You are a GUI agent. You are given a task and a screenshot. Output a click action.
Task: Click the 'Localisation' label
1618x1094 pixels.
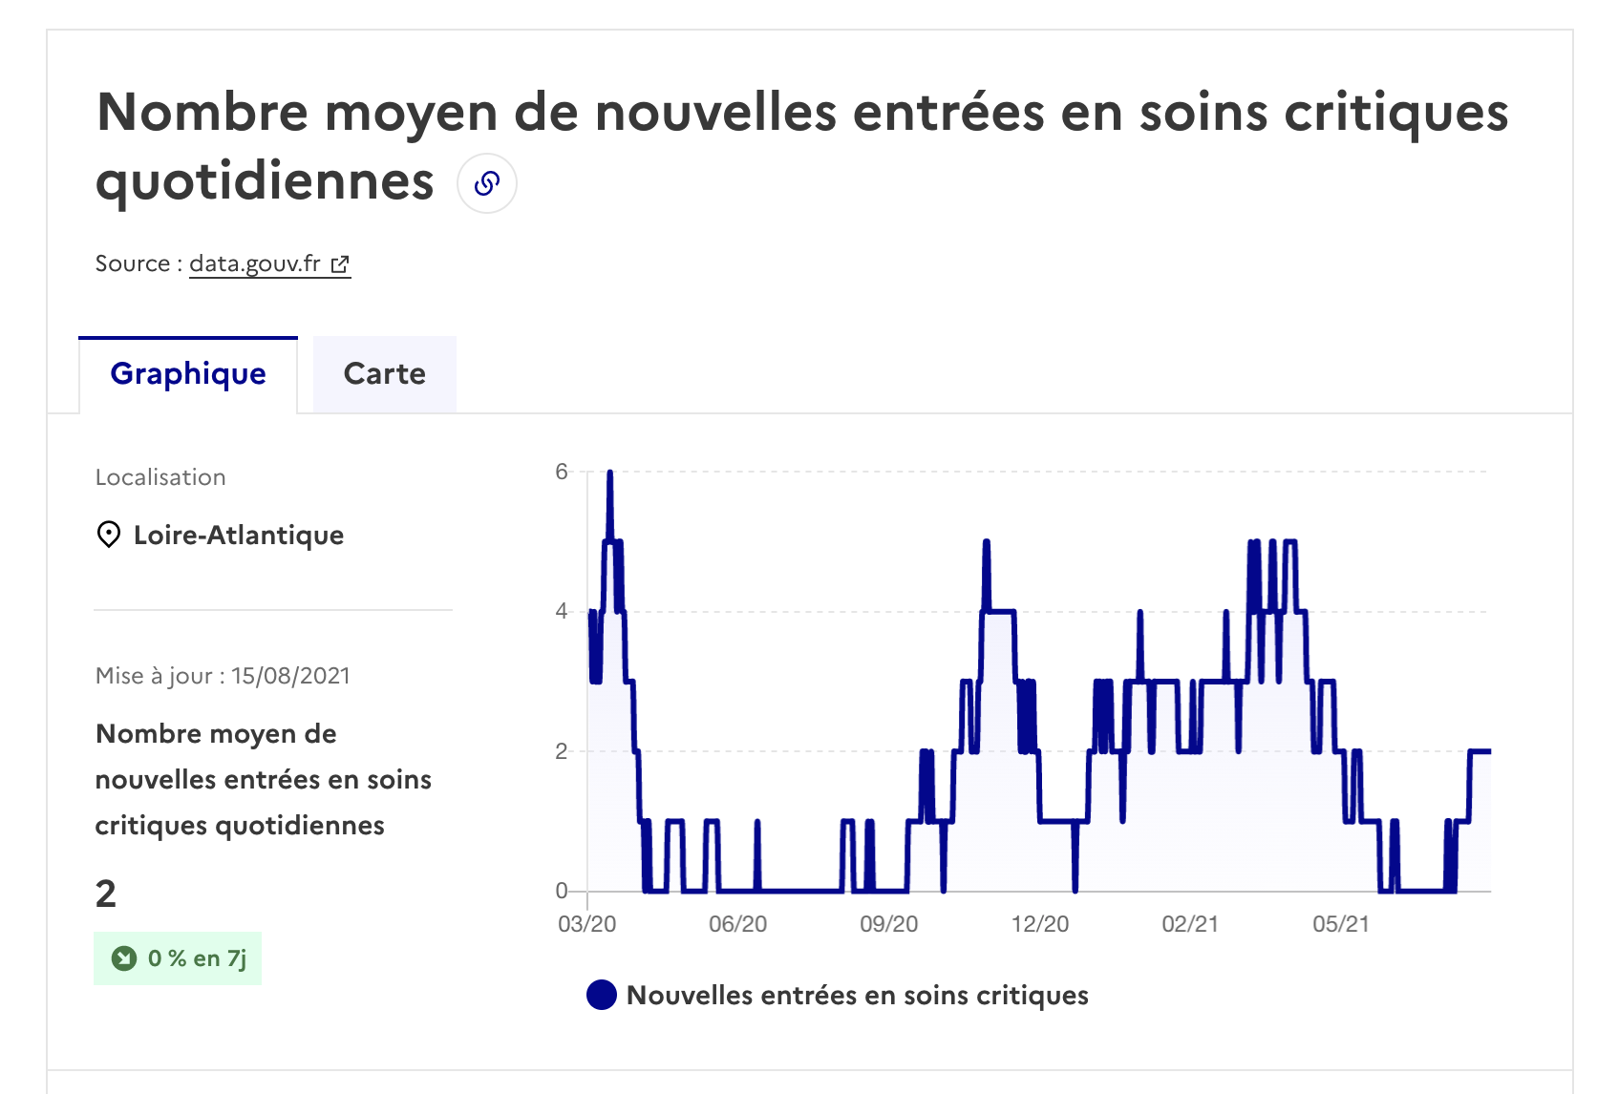click(x=160, y=476)
